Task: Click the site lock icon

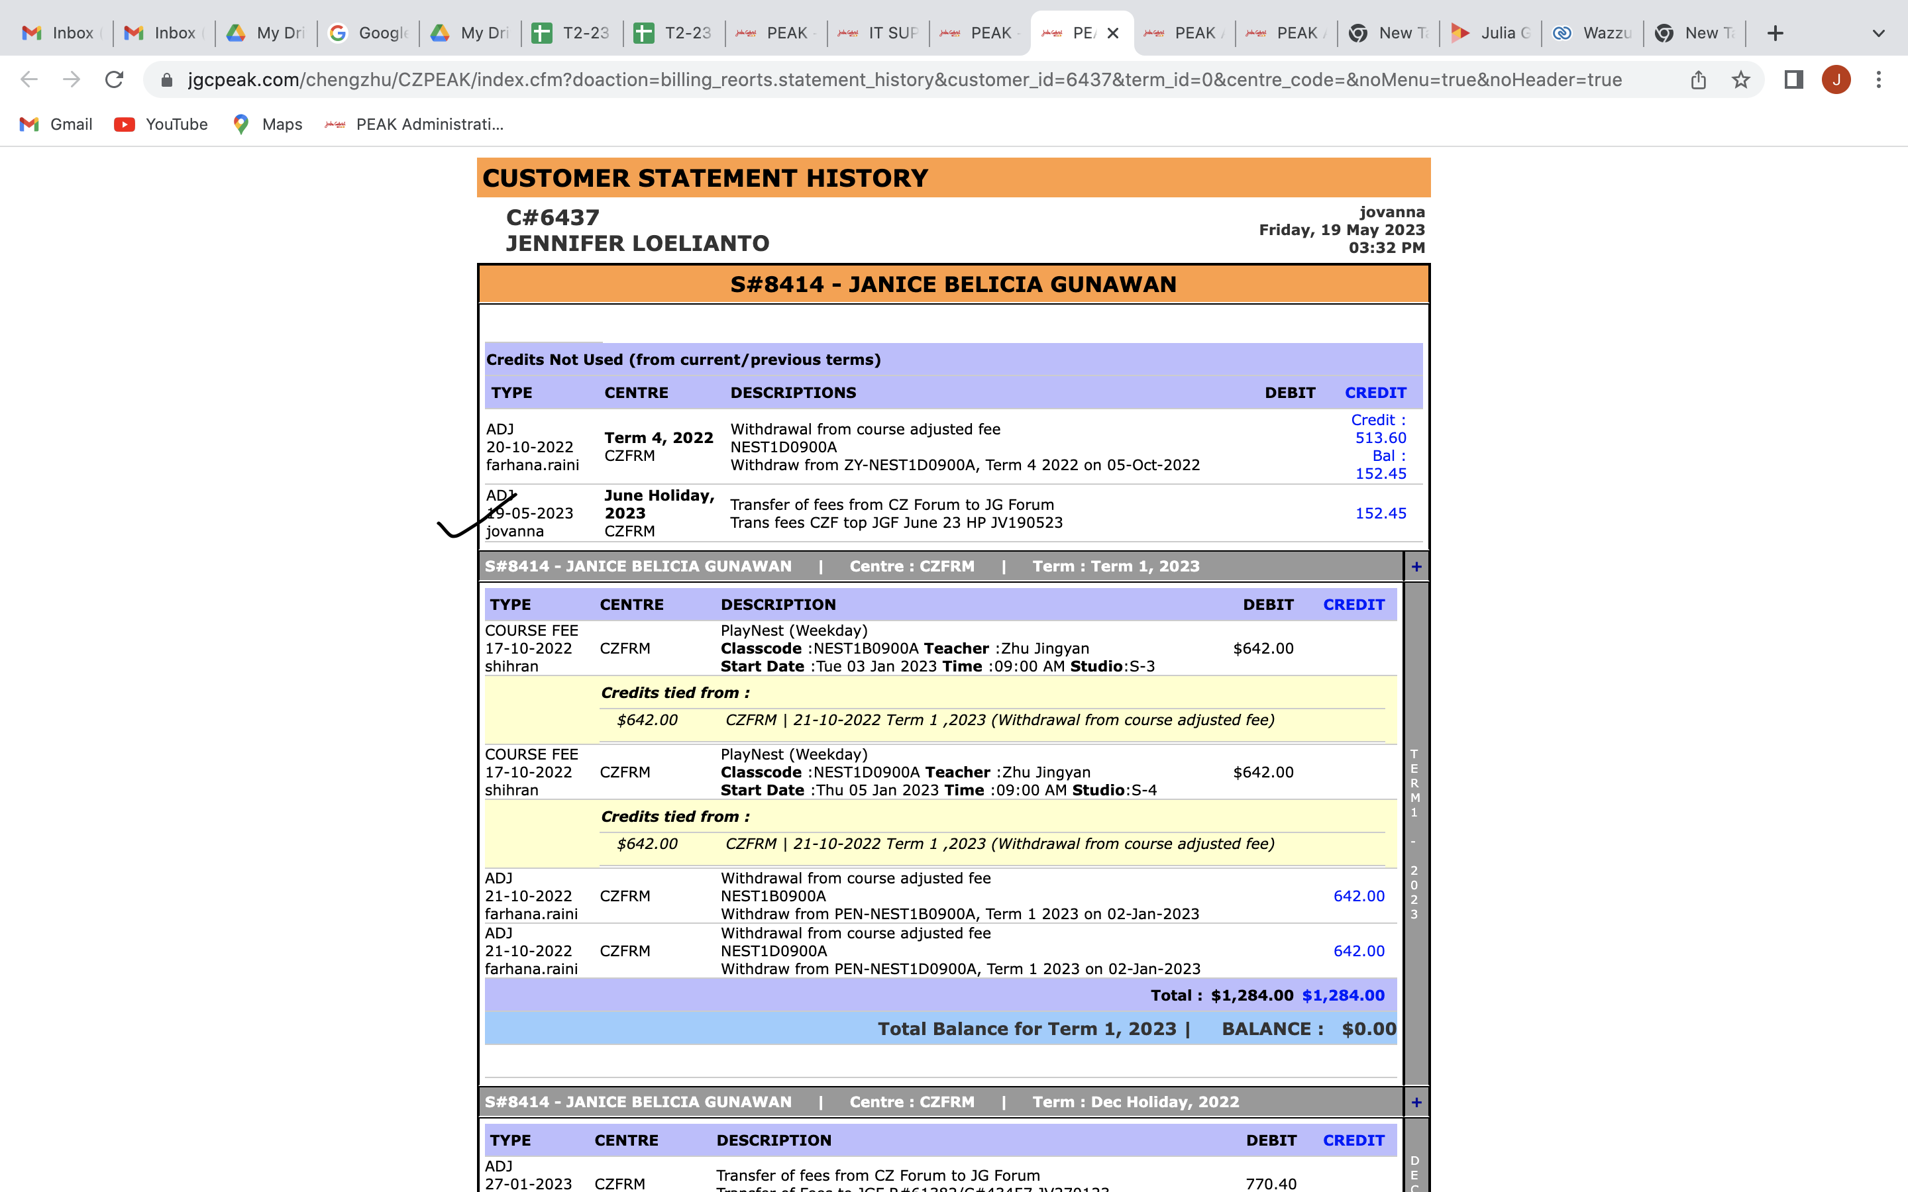Action: tap(166, 79)
